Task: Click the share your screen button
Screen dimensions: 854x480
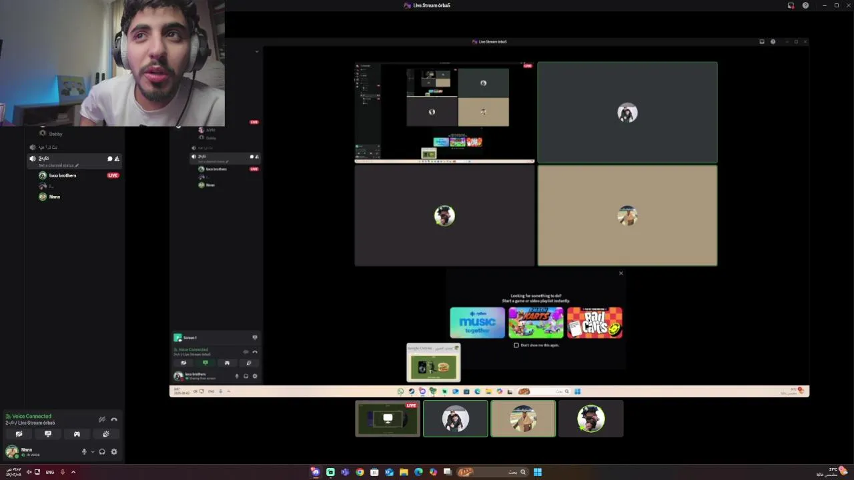Action: click(x=48, y=434)
